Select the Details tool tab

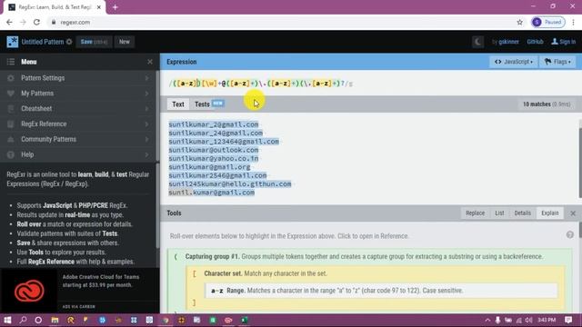pyautogui.click(x=522, y=213)
